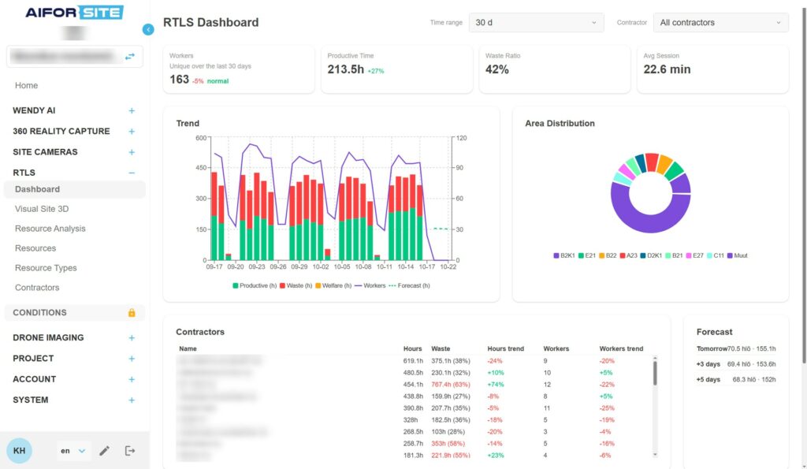The image size is (807, 469).
Task: Toggle A23 legend item in Area Distribution
Action: point(628,256)
